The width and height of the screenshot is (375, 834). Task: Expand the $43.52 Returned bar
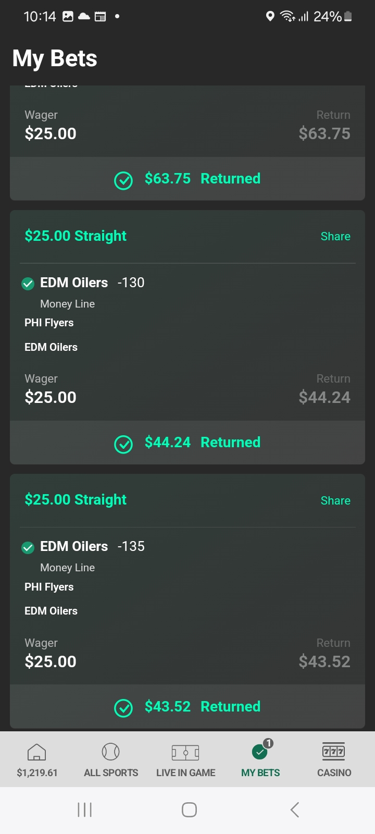coord(187,707)
